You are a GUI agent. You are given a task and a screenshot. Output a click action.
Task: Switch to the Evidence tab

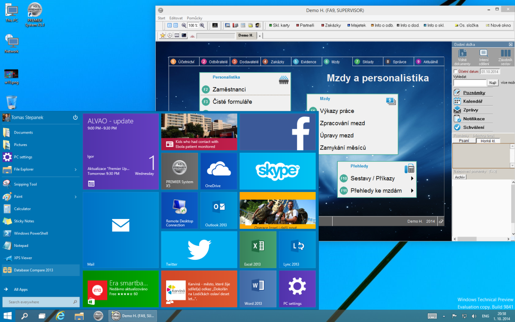(306, 62)
